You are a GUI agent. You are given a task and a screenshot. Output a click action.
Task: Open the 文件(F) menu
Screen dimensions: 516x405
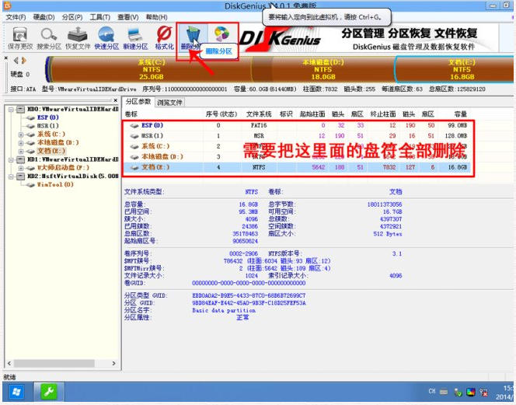(16, 17)
